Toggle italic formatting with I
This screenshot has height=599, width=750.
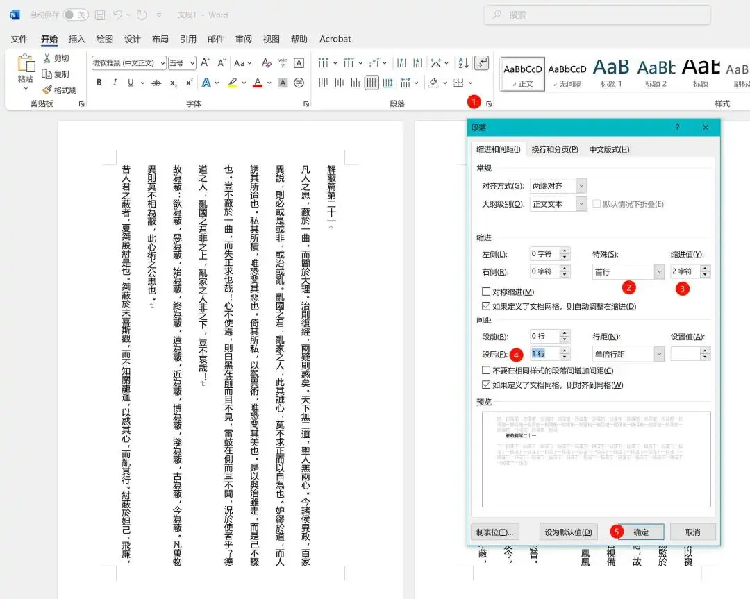pos(115,83)
